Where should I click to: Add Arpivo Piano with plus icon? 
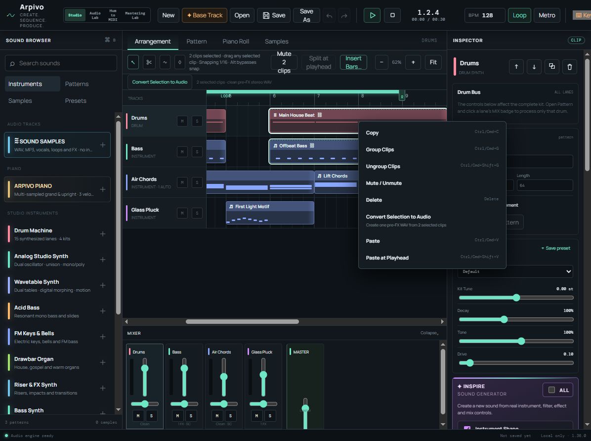pos(102,189)
